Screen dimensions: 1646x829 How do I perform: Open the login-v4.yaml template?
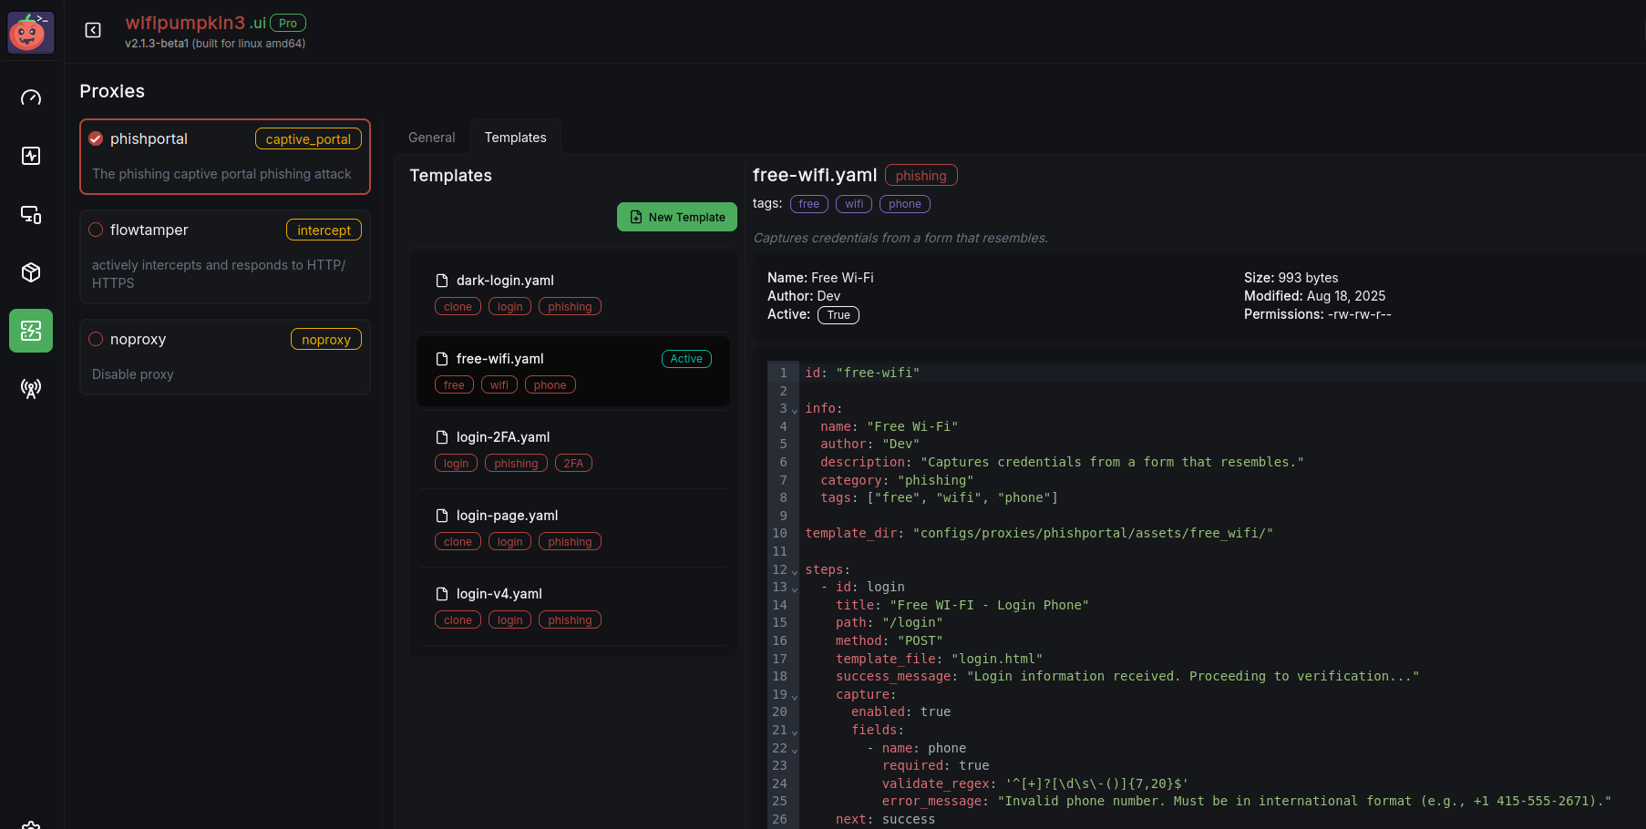(573, 606)
